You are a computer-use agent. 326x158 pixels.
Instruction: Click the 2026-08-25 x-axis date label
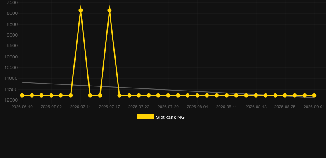[x=285, y=107]
